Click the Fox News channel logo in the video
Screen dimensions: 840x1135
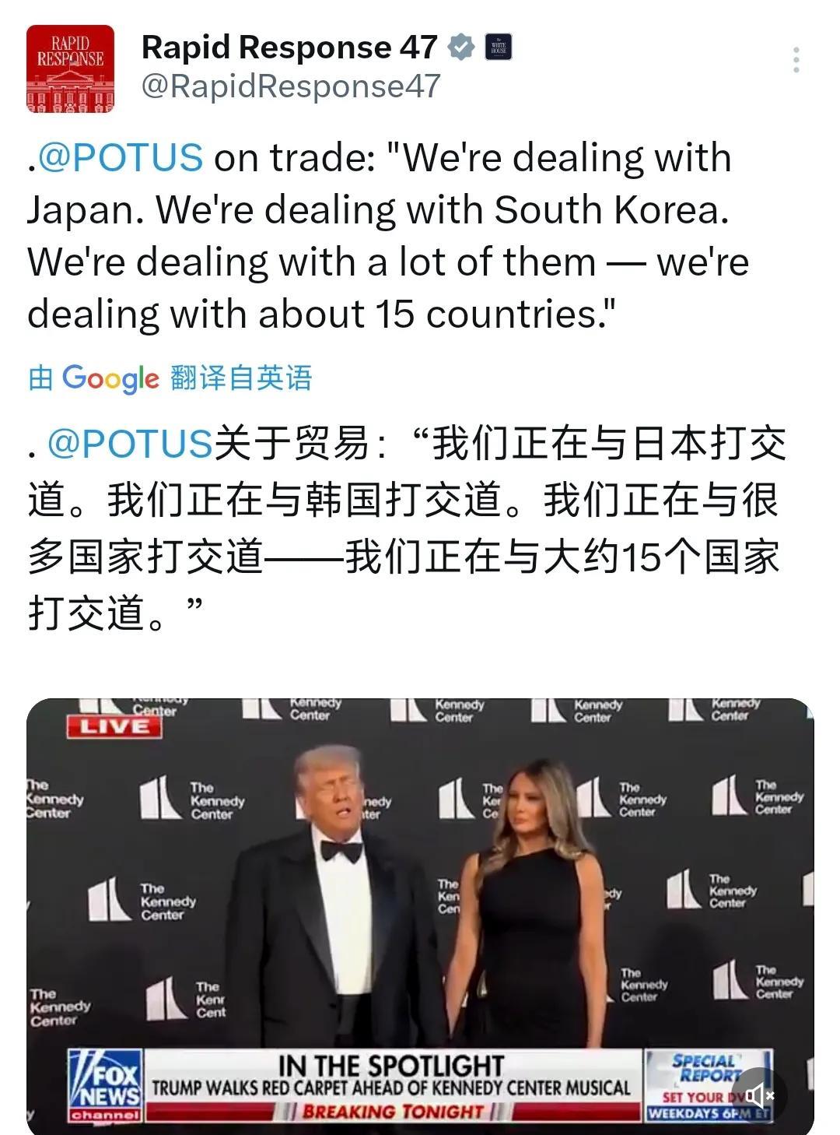tap(105, 1085)
